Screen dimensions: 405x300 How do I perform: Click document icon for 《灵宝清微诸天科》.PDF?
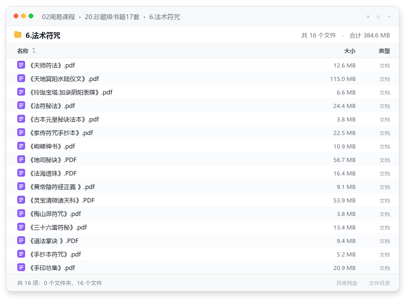pyautogui.click(x=21, y=200)
